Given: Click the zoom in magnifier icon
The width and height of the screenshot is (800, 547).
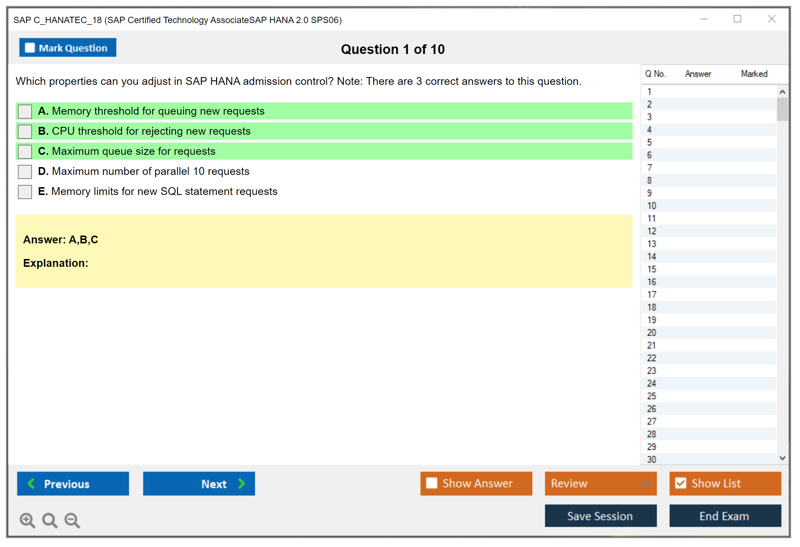Looking at the screenshot, I should tap(27, 520).
